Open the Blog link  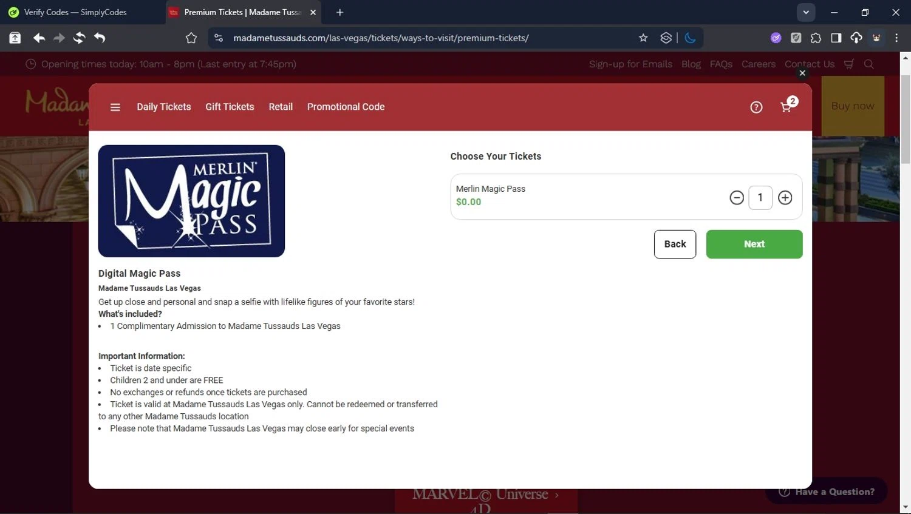point(691,64)
